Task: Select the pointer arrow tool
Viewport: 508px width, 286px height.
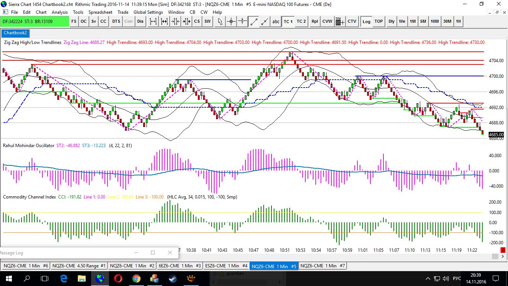Action: pyautogui.click(x=220, y=21)
